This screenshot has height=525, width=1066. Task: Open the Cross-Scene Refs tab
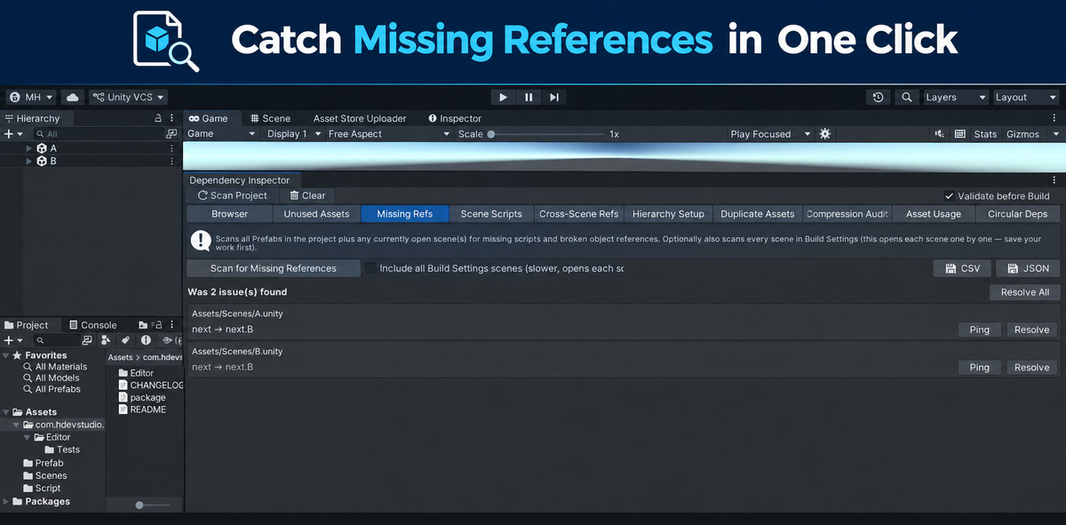point(578,213)
